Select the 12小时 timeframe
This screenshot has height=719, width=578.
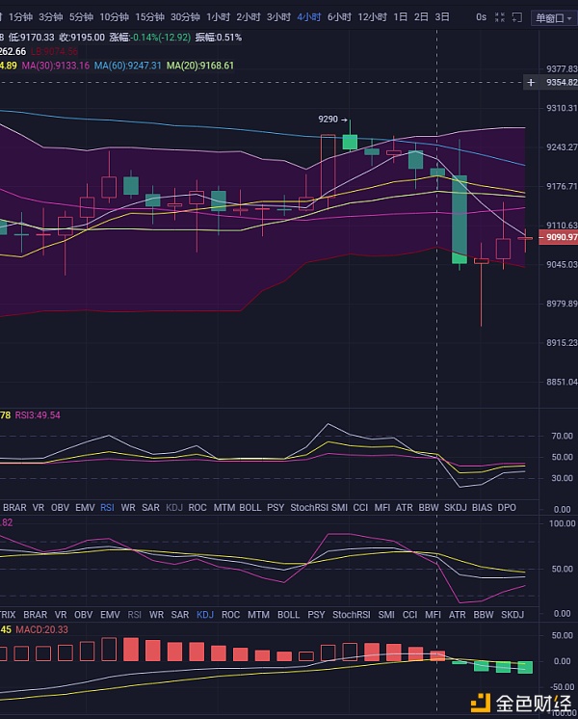point(372,17)
